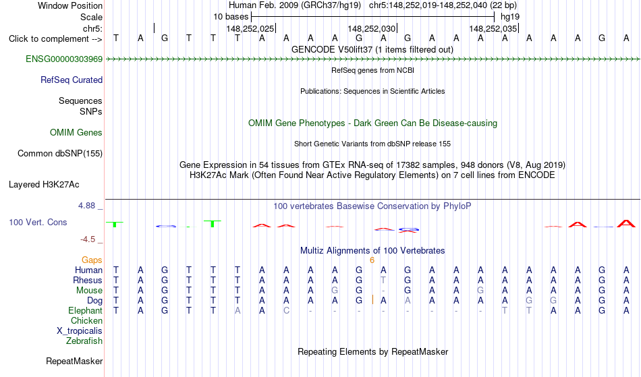Click the Dog species row label
Image resolution: width=641 pixels, height=377 pixels.
94,301
